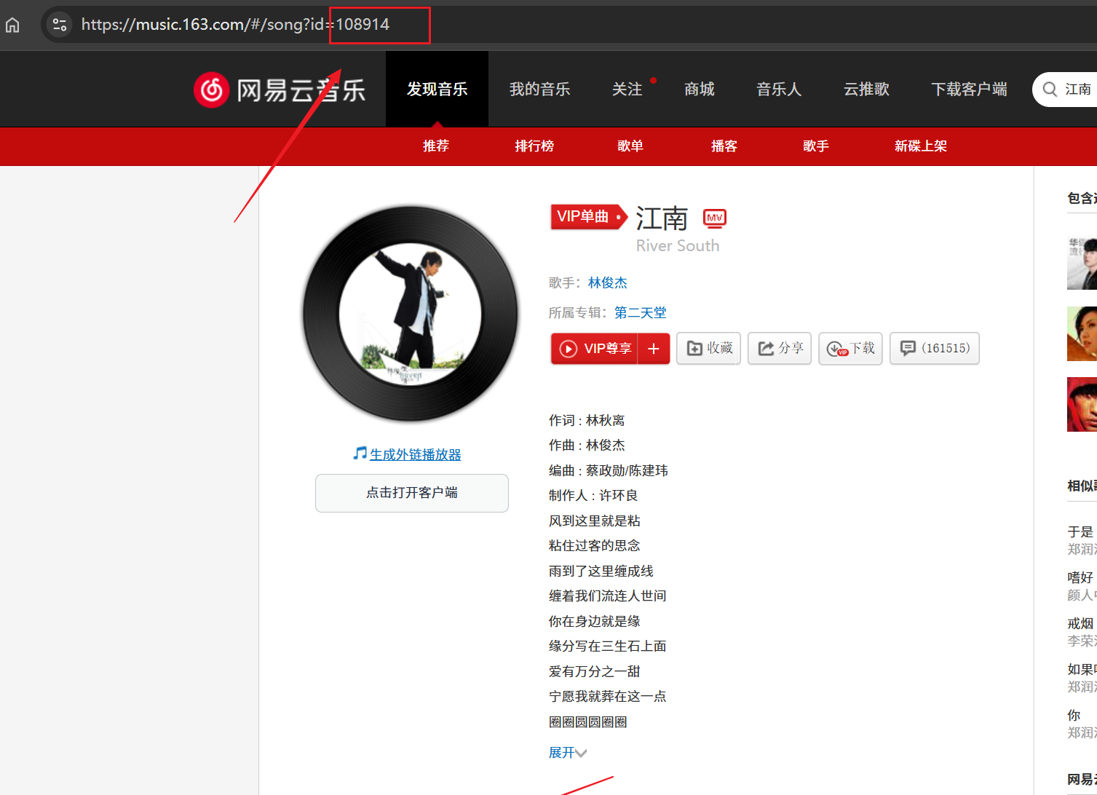Open site info icon in address bar

pyautogui.click(x=60, y=25)
